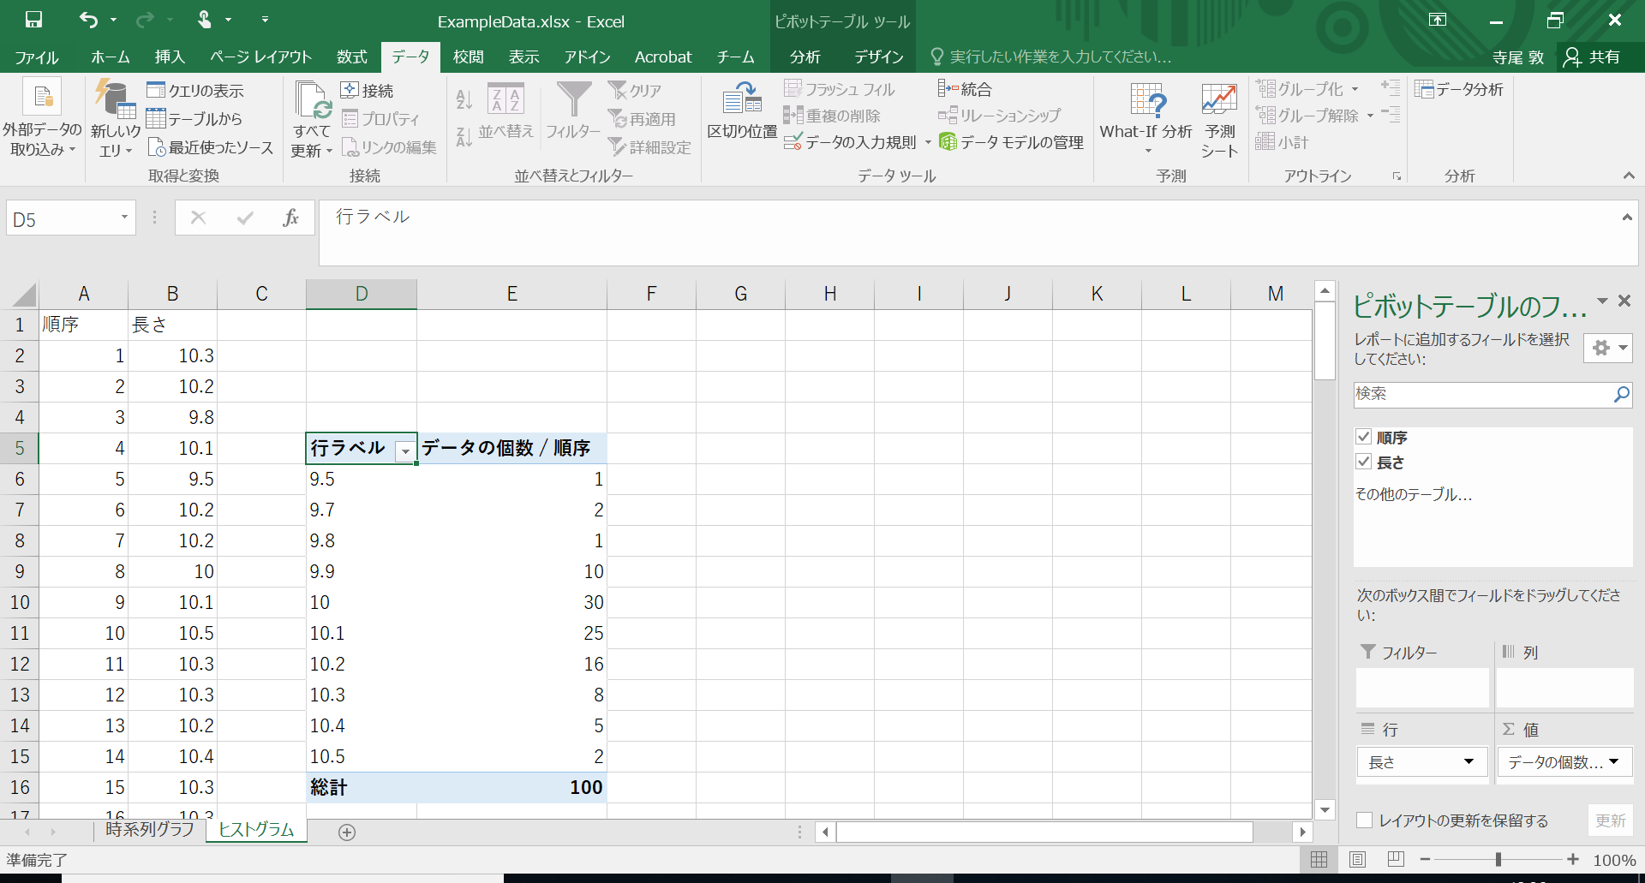Click the Save icon in quick access toolbar
1645x883 pixels.
pos(33,20)
